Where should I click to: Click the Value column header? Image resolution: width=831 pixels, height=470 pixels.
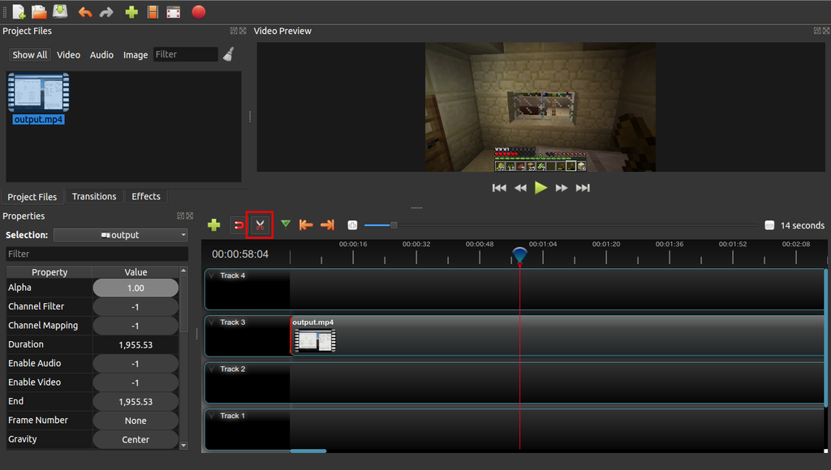point(136,272)
